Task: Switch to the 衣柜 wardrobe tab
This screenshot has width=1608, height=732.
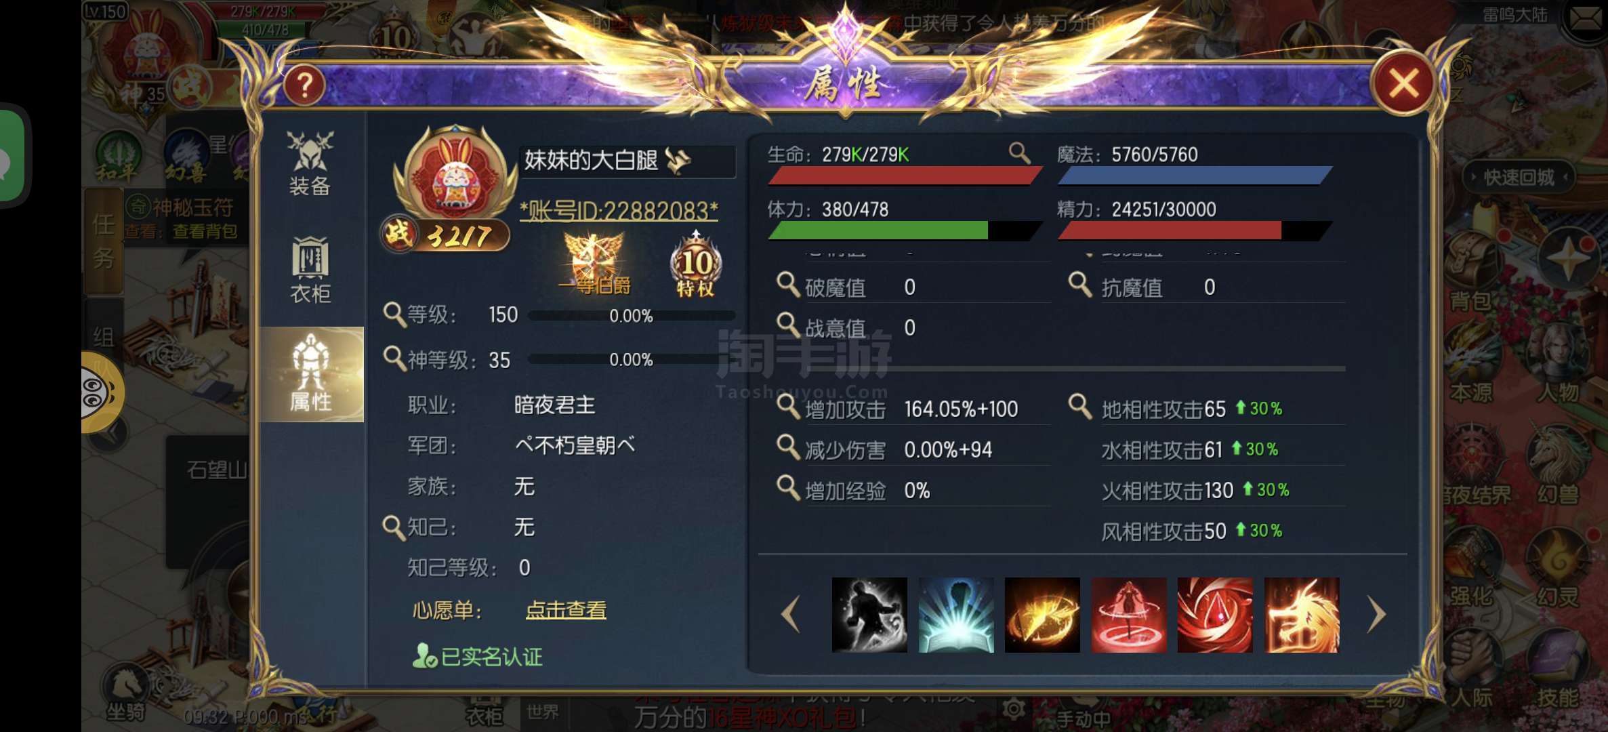Action: (310, 270)
